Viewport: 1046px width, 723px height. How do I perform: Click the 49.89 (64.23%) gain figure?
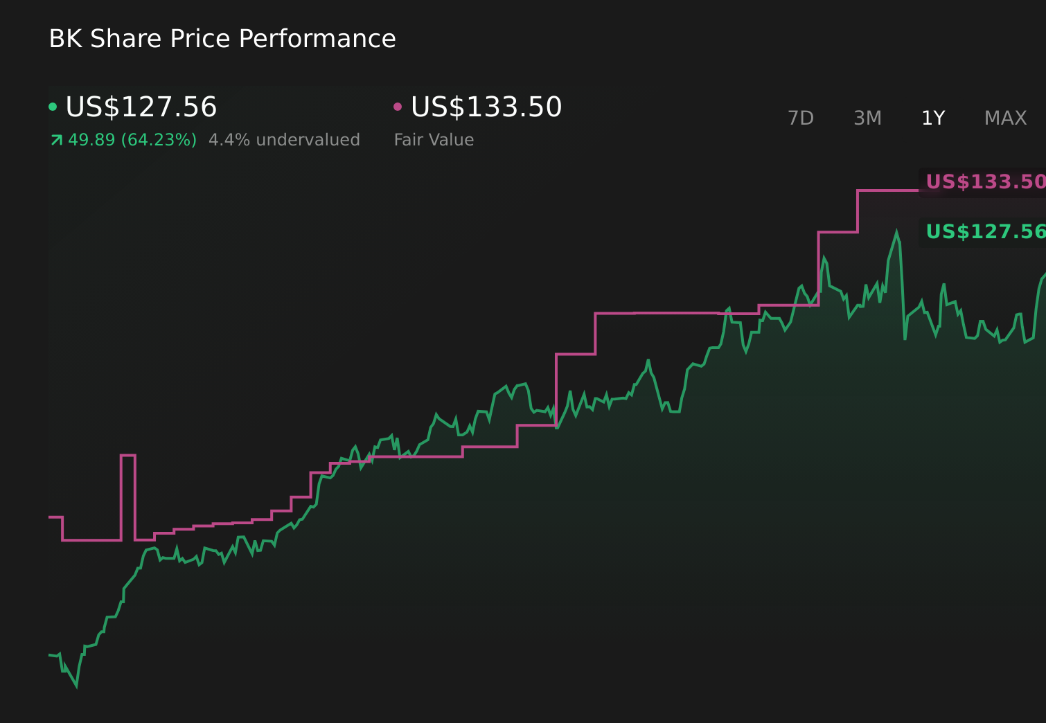(x=131, y=139)
